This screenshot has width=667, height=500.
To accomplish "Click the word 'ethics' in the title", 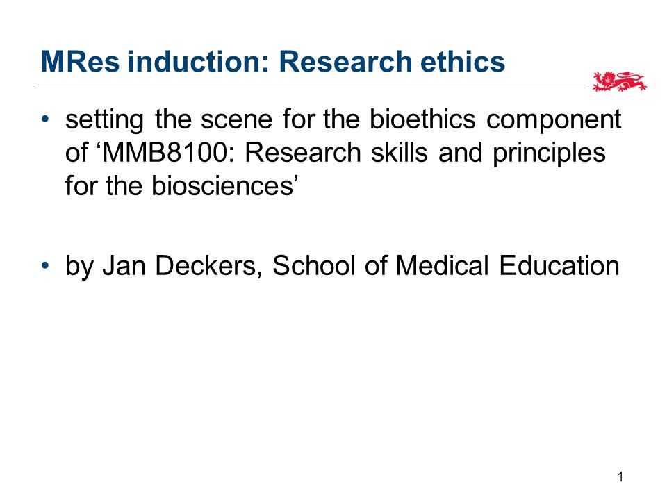I will (463, 62).
